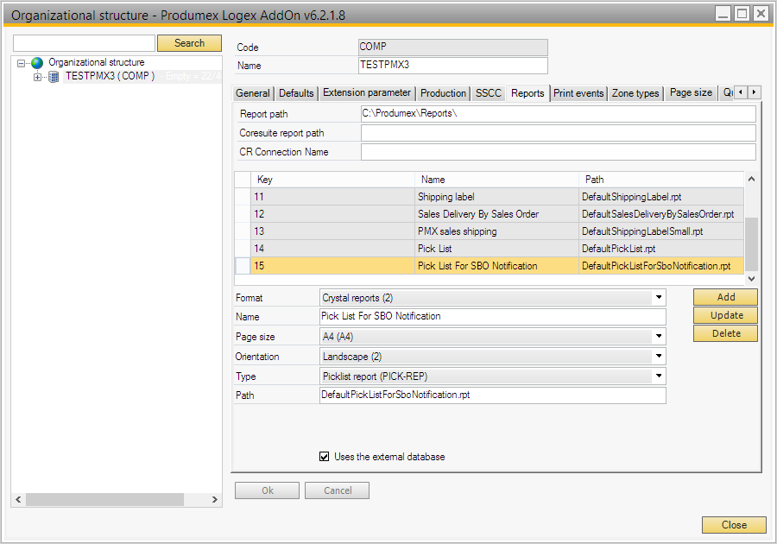Toggle 'Uses the external database' checkbox
Screen dimensions: 777x544
[x=325, y=457]
